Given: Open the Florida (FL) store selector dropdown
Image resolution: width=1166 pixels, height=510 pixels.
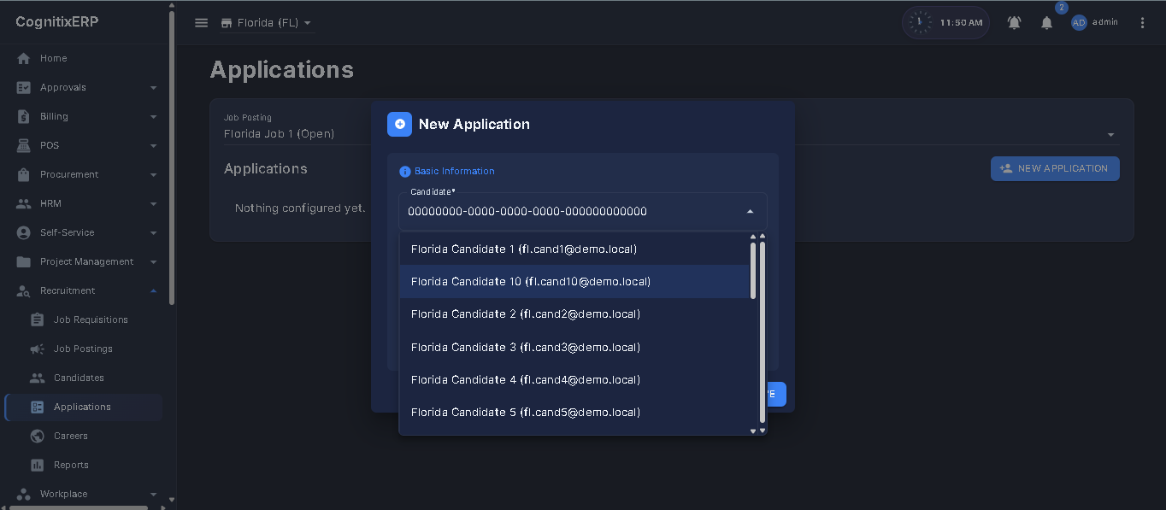Looking at the screenshot, I should pyautogui.click(x=267, y=23).
